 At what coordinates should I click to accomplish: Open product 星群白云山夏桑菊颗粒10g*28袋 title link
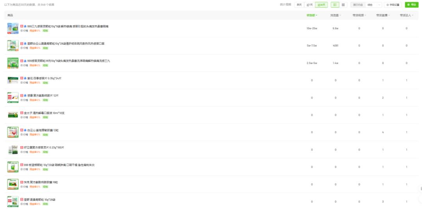(x=66, y=44)
